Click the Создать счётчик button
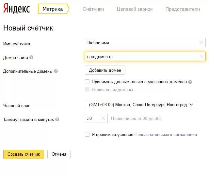Screen dimensions: 209x177 (x=24, y=154)
